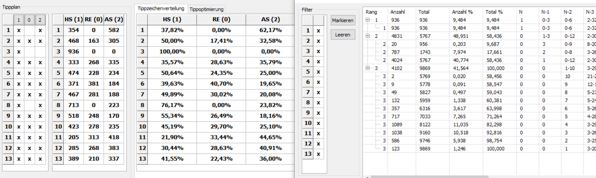The height and width of the screenshot is (178, 596).
Task: Switch to the Tippoptimierung tab
Action: click(x=206, y=9)
